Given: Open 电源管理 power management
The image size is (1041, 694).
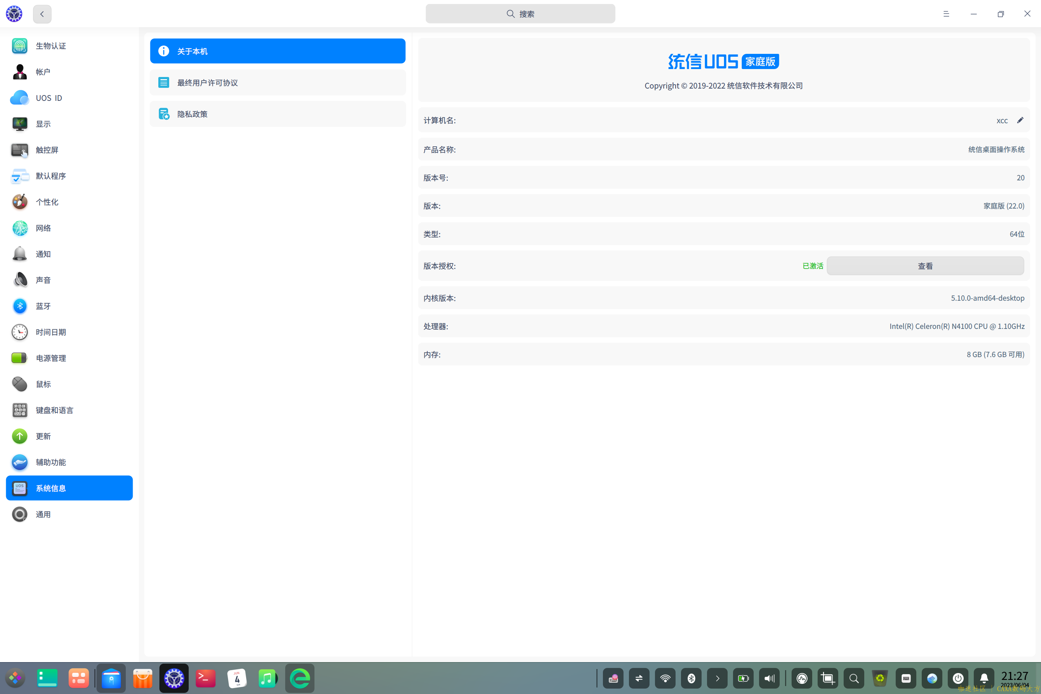Looking at the screenshot, I should coord(69,358).
